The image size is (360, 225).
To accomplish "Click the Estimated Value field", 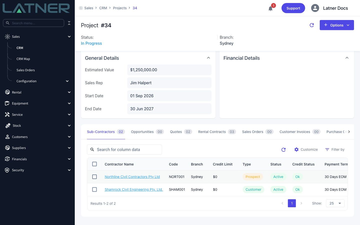I will click(169, 70).
